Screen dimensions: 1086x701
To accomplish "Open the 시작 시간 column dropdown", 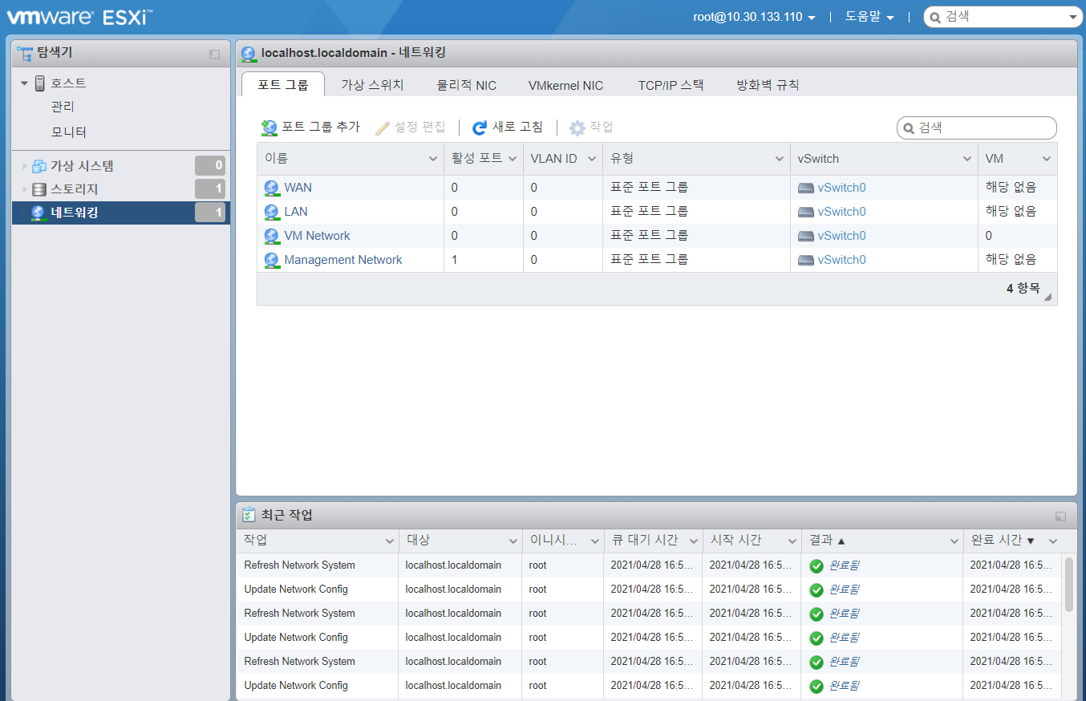I will click(792, 541).
